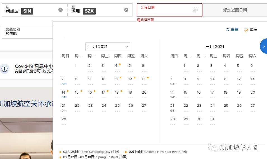Edit the destination field 深圳 SZX
Screen dimensions: 267x159
tap(100, 10)
